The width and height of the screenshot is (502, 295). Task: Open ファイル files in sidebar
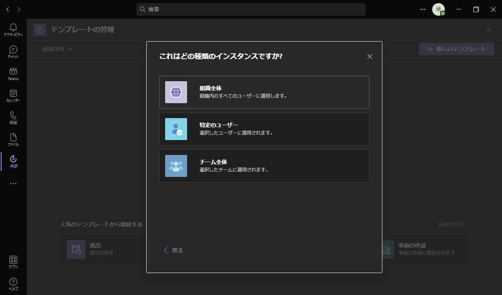13,140
